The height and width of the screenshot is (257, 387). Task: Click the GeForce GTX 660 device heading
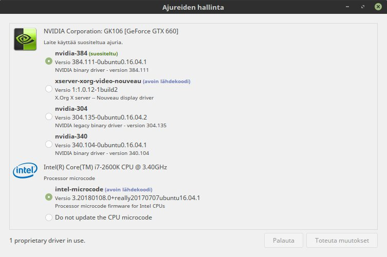coord(111,31)
